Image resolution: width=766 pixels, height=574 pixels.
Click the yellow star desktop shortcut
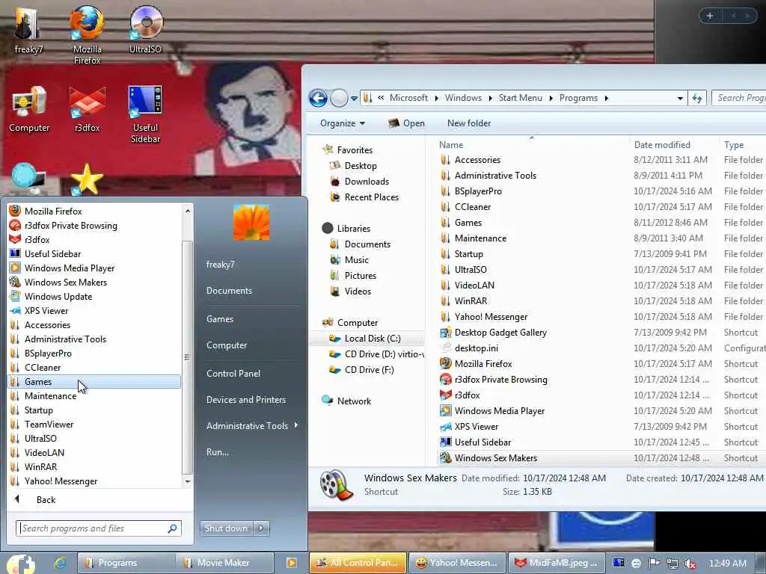pyautogui.click(x=87, y=179)
